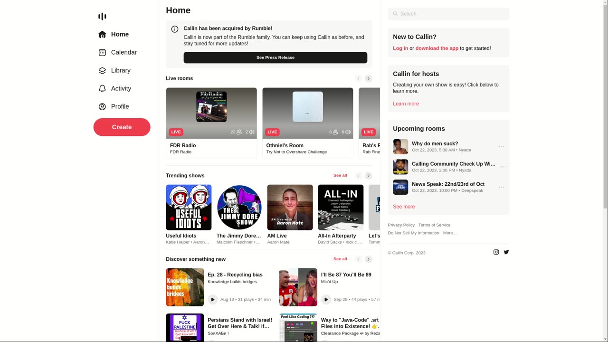Click the Callin logo icon

[x=102, y=16]
